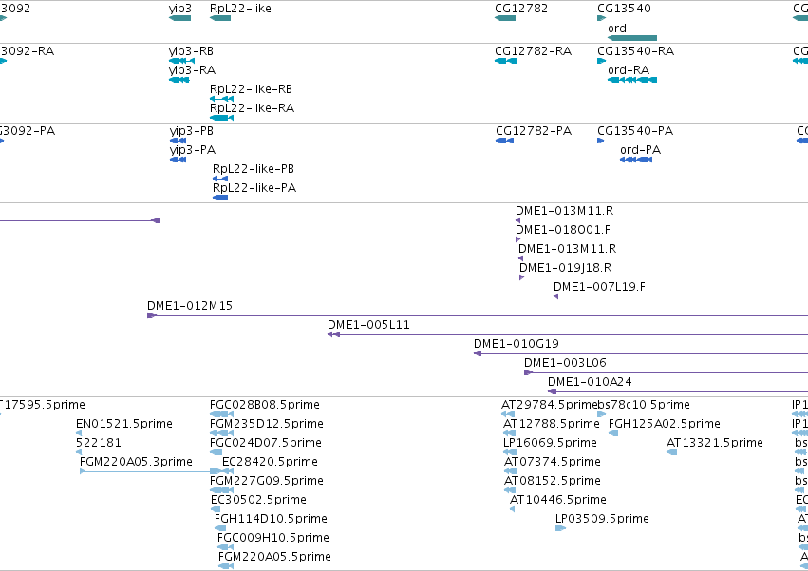Click the CG12782-RA transcript label
The width and height of the screenshot is (808, 571).
click(533, 51)
